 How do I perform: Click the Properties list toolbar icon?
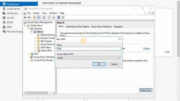tap(49, 17)
